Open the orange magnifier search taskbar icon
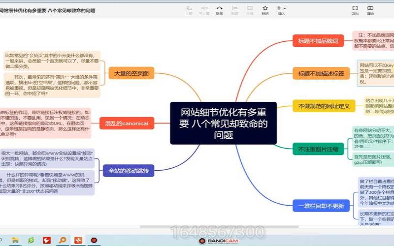Viewport: 394px width, 246px height. click(63, 240)
